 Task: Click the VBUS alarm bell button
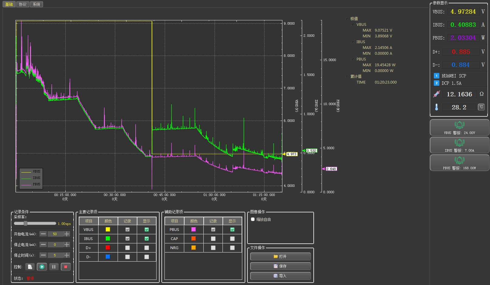[459, 127]
